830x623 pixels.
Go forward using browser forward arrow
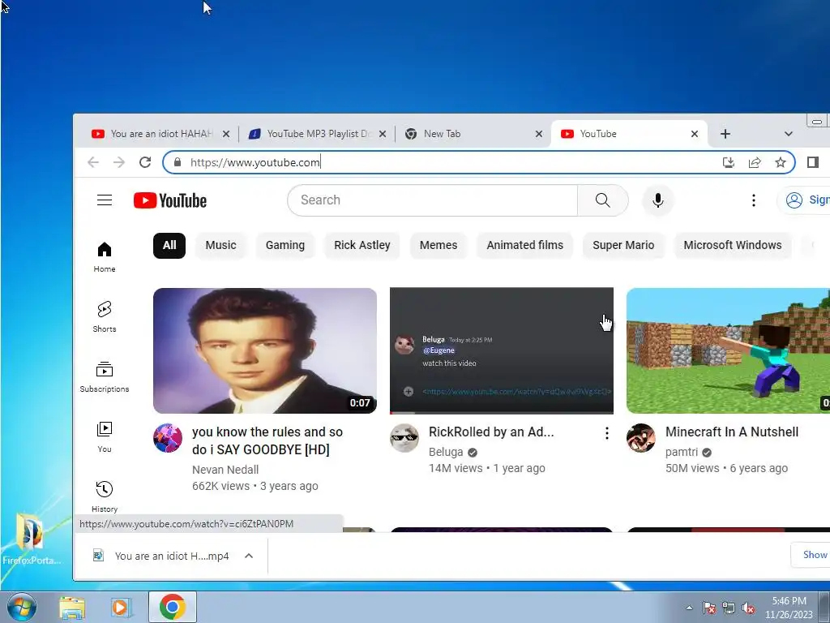pos(119,162)
